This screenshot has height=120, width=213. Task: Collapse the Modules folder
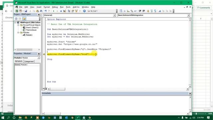pos(18,33)
